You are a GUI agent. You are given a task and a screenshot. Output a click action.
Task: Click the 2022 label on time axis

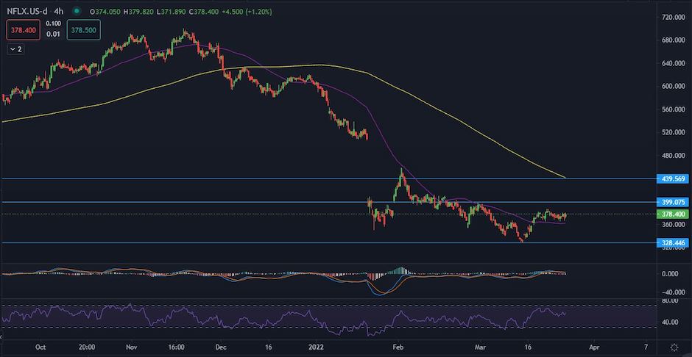317,347
